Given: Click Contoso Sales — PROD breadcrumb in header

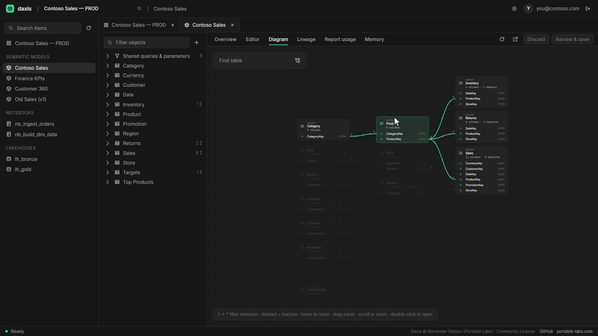Looking at the screenshot, I should click(x=71, y=9).
